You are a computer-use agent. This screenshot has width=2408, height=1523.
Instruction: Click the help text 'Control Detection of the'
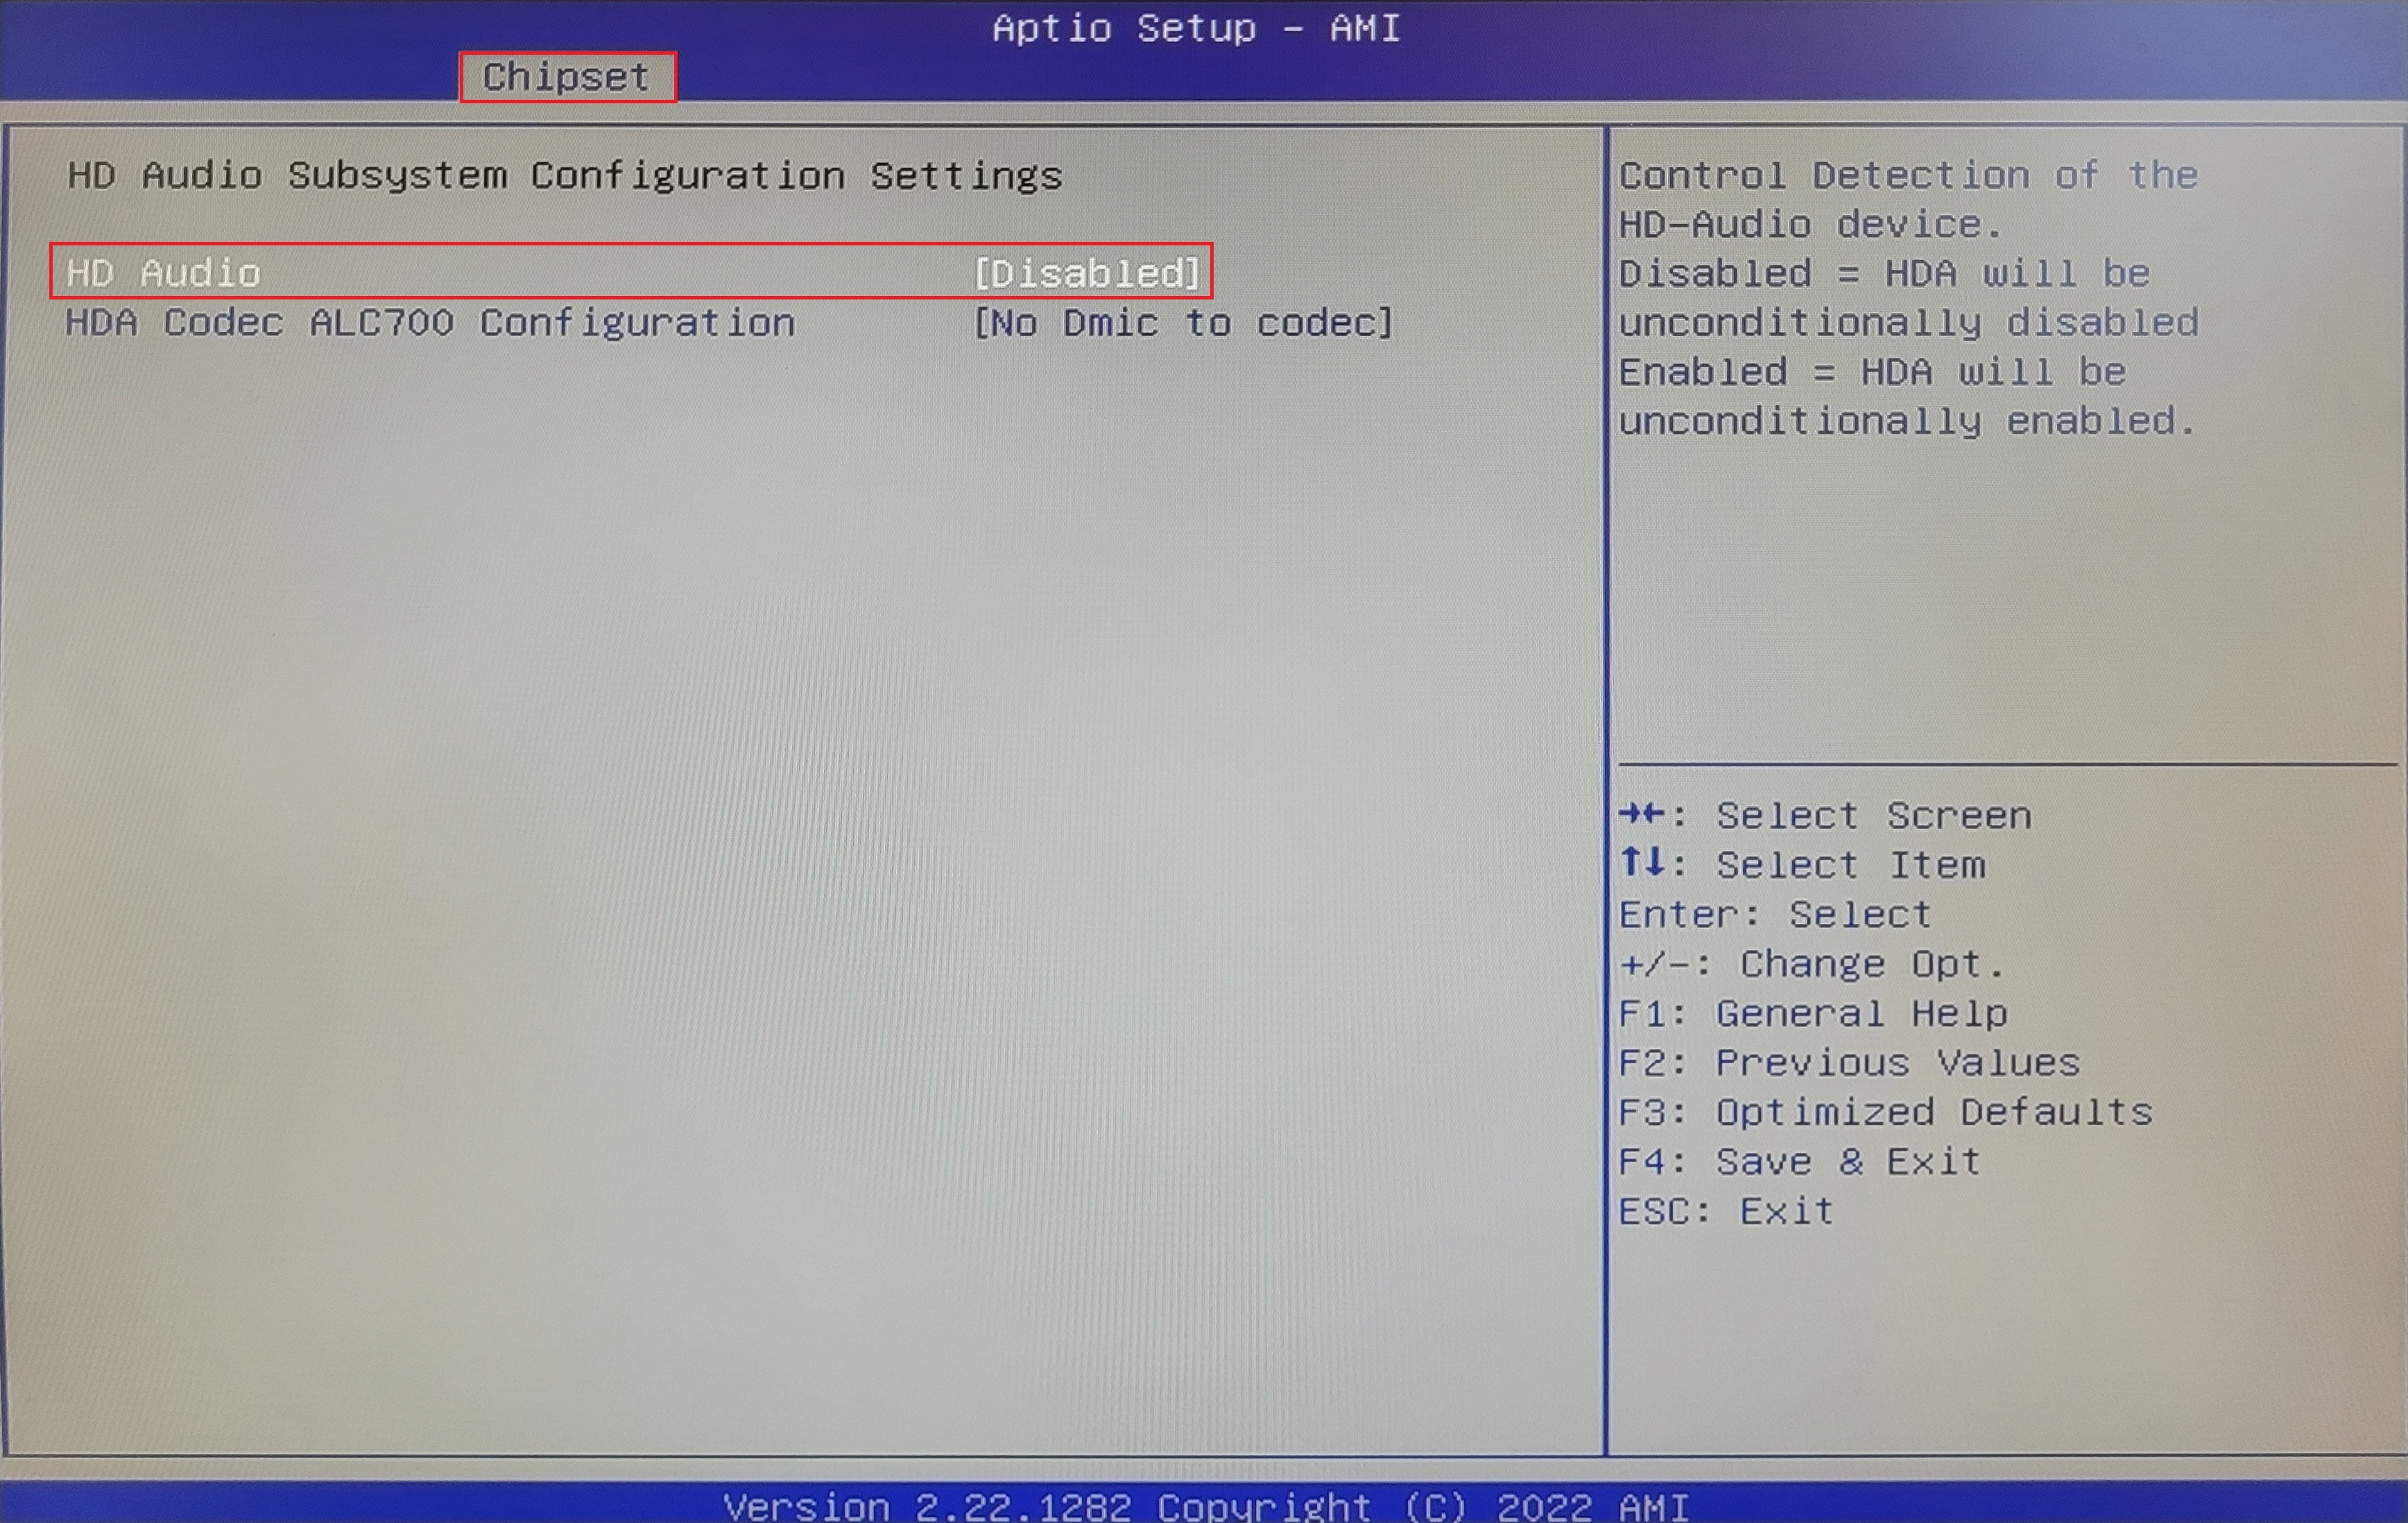click(1908, 176)
